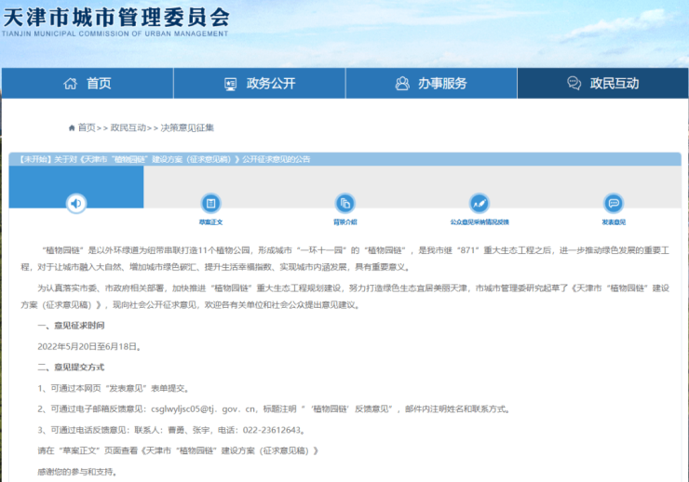
Task: Go to 政民互动 in the breadcrumb
Action: 128,127
